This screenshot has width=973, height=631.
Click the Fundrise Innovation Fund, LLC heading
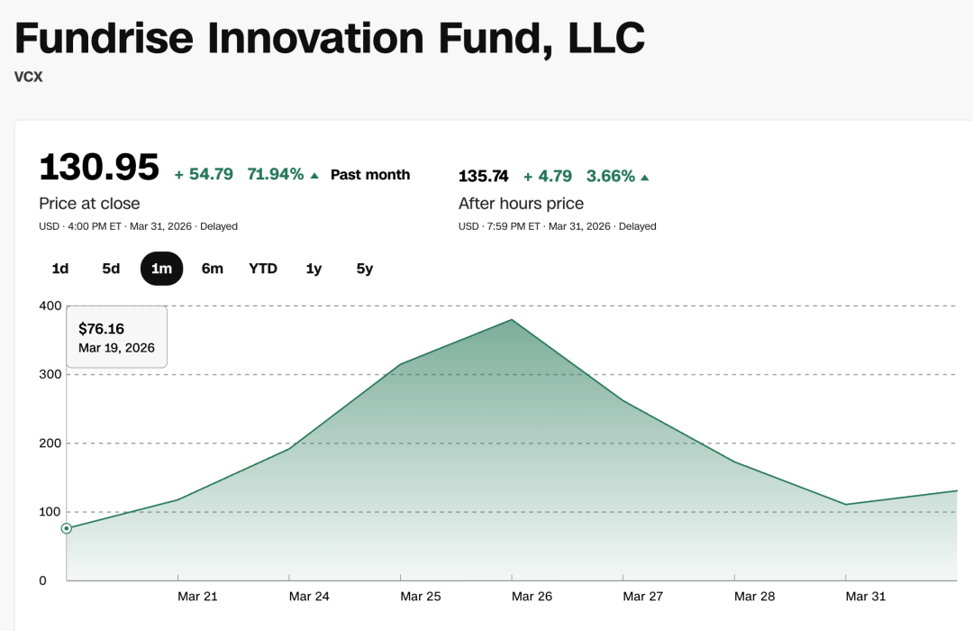click(x=330, y=38)
